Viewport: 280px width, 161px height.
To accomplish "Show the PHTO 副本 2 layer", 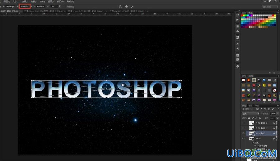I will coord(243,128).
